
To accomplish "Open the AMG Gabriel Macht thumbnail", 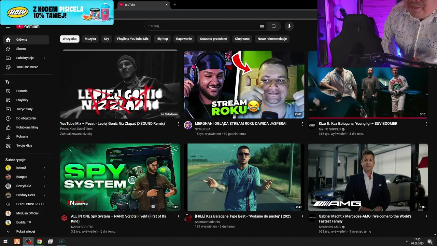I will [x=368, y=177].
